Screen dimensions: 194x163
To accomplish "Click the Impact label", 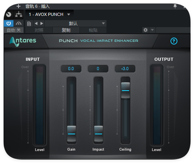I will tap(98, 149).
